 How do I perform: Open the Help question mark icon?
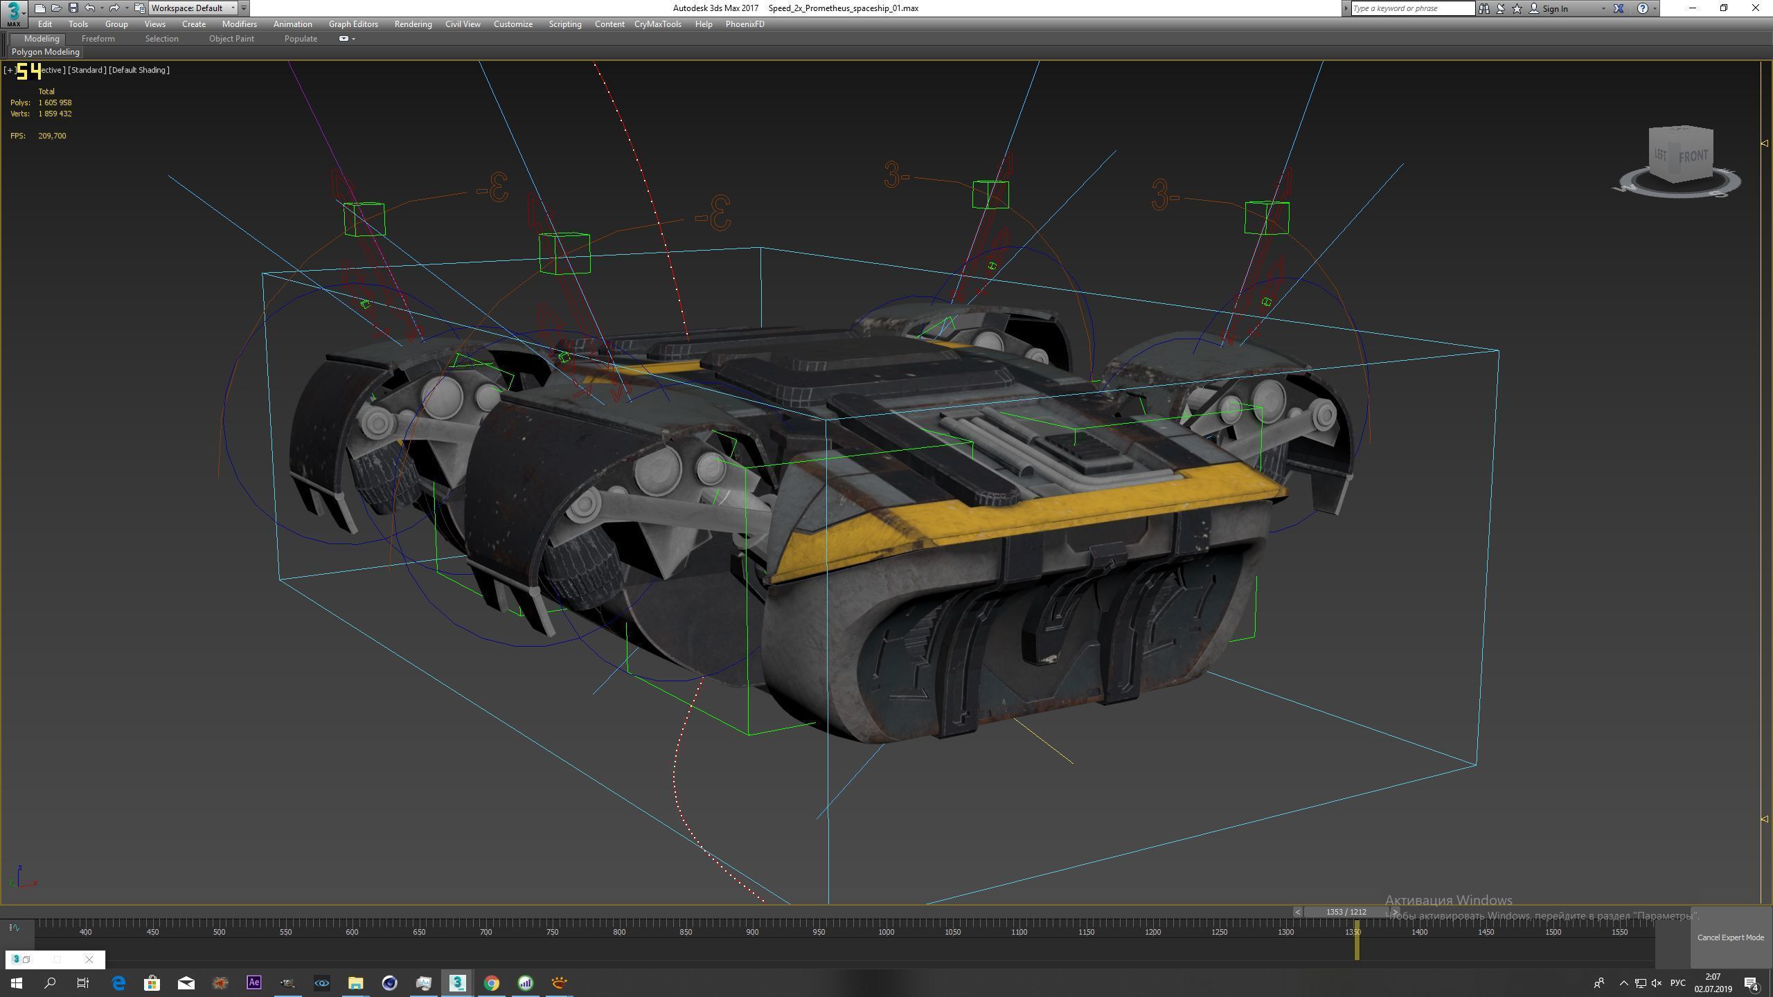click(1642, 8)
